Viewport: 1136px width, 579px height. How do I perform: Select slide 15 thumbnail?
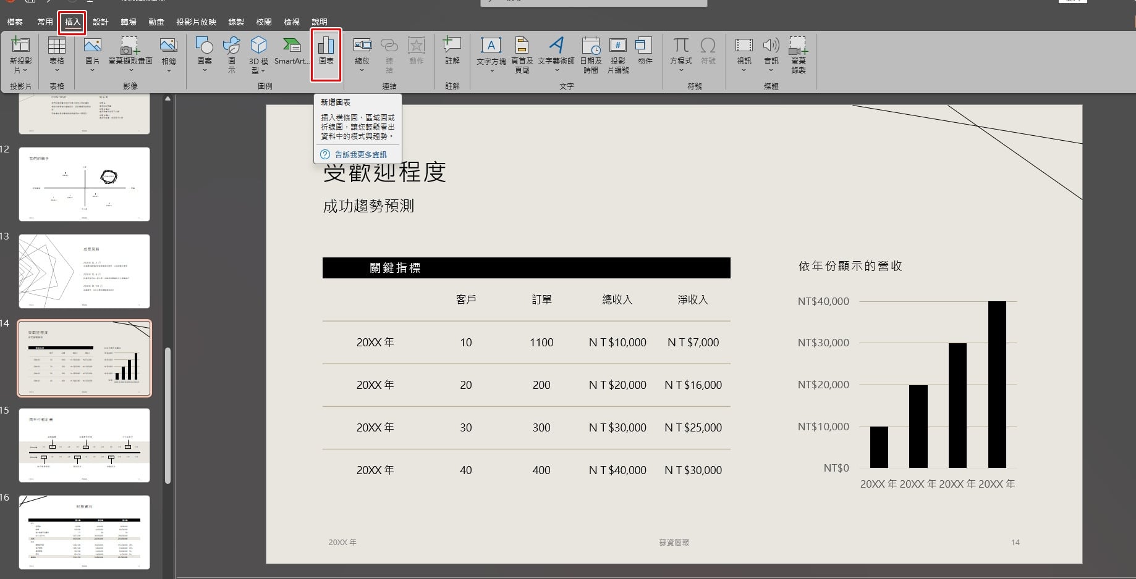click(x=84, y=445)
